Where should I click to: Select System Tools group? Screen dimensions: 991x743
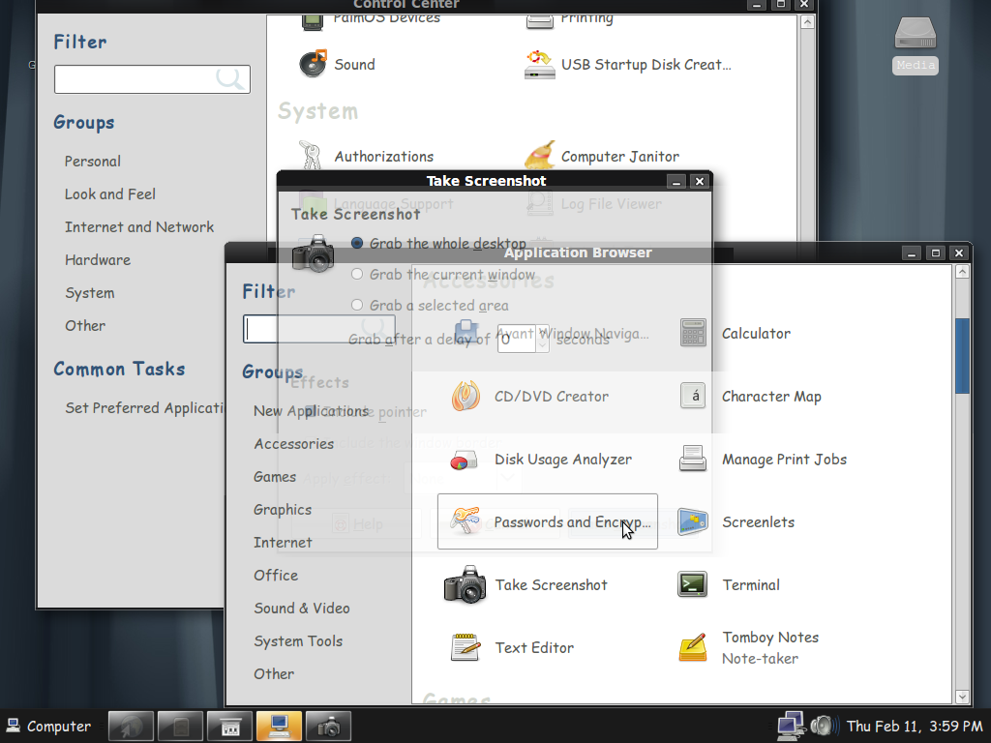298,640
